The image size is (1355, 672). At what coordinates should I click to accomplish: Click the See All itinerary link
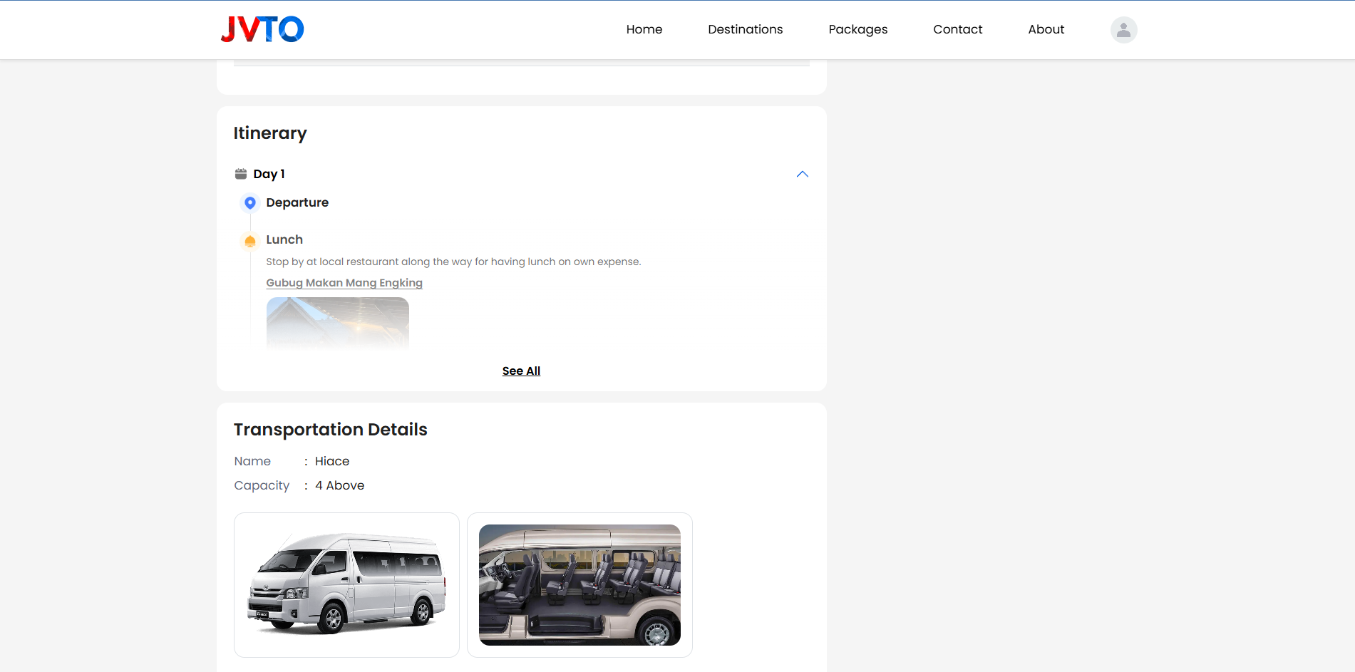pos(521,371)
